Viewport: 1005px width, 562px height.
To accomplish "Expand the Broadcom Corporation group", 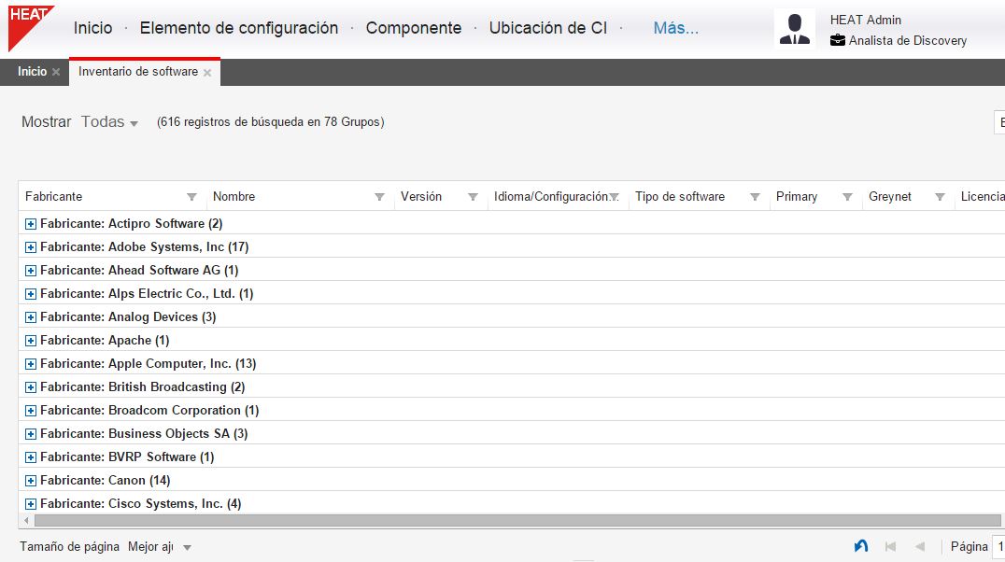I will coord(30,411).
